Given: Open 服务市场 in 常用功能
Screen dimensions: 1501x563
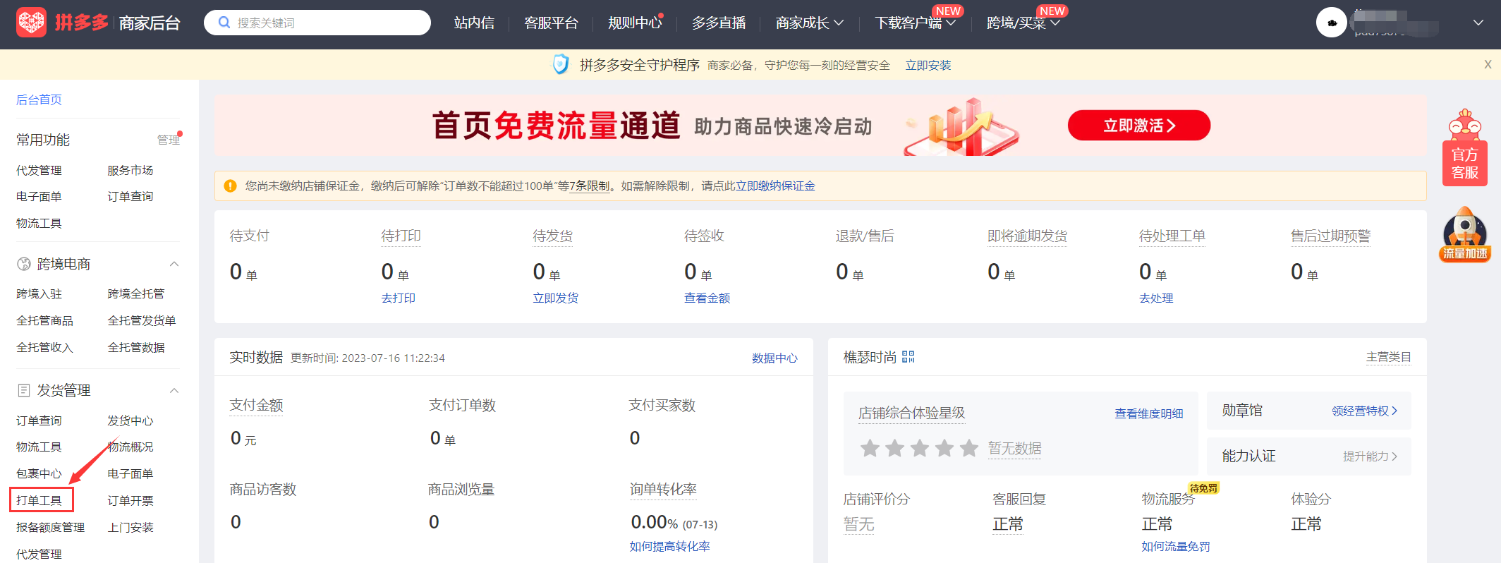Looking at the screenshot, I should (x=130, y=170).
